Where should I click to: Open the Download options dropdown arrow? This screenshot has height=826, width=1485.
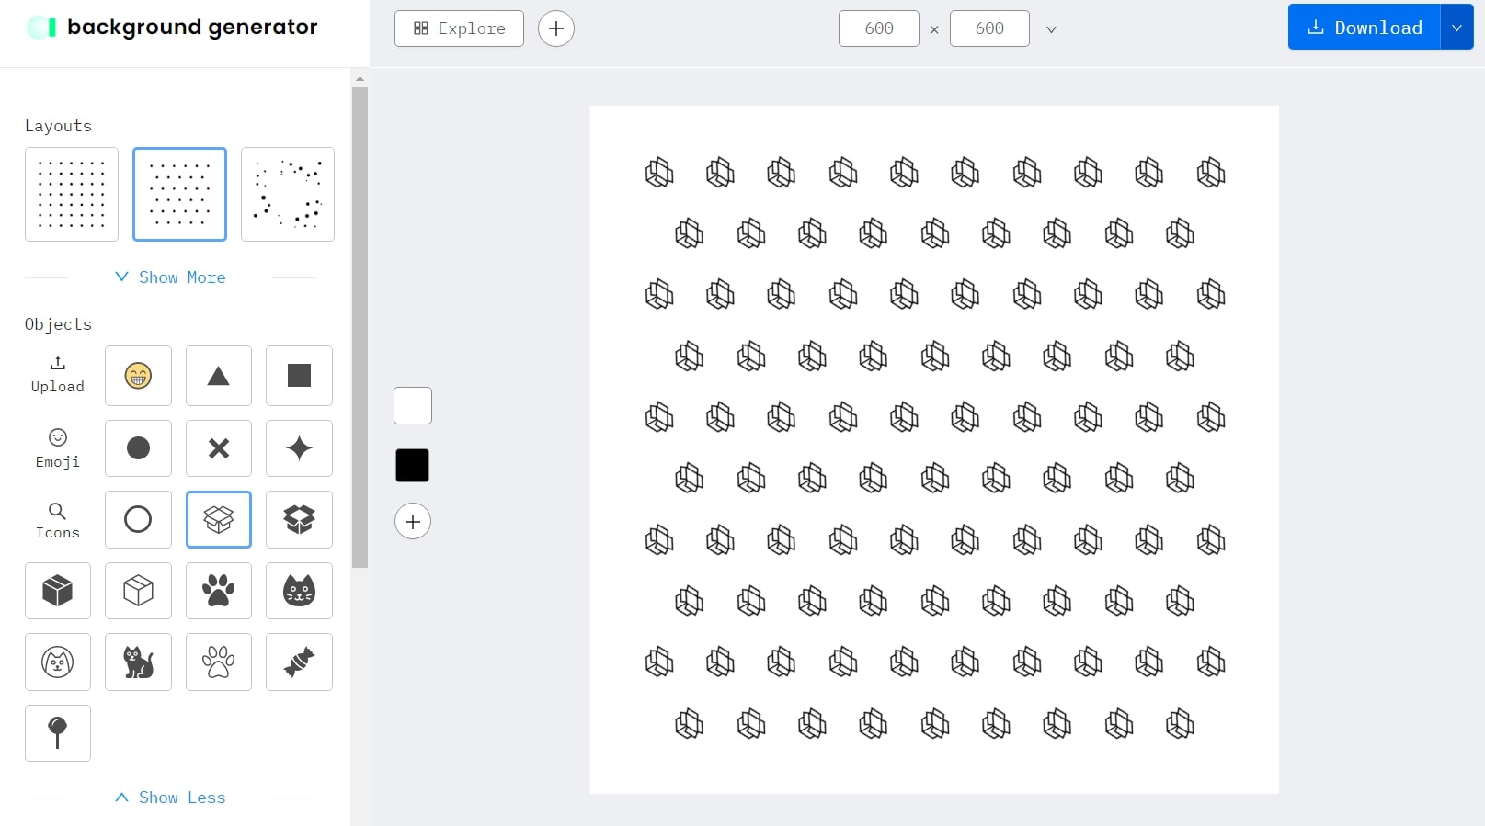click(x=1456, y=28)
